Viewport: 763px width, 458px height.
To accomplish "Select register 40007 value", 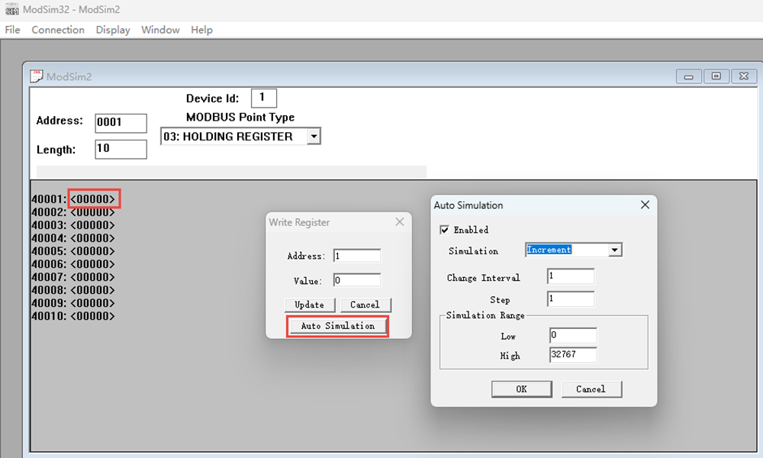I will coord(92,277).
